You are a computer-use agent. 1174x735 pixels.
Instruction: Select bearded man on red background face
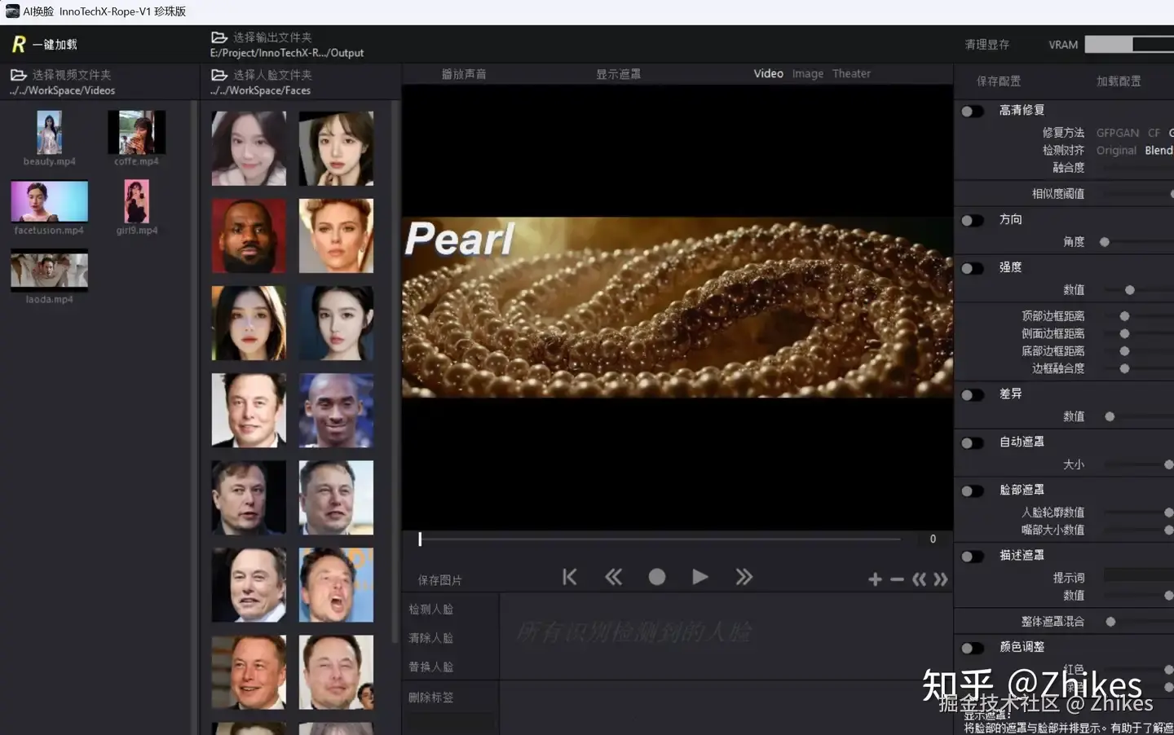[x=249, y=236]
